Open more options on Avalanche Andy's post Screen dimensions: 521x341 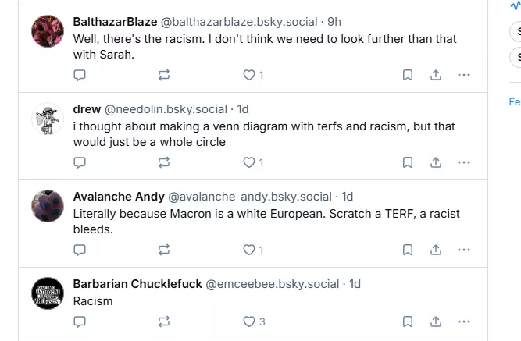click(464, 250)
